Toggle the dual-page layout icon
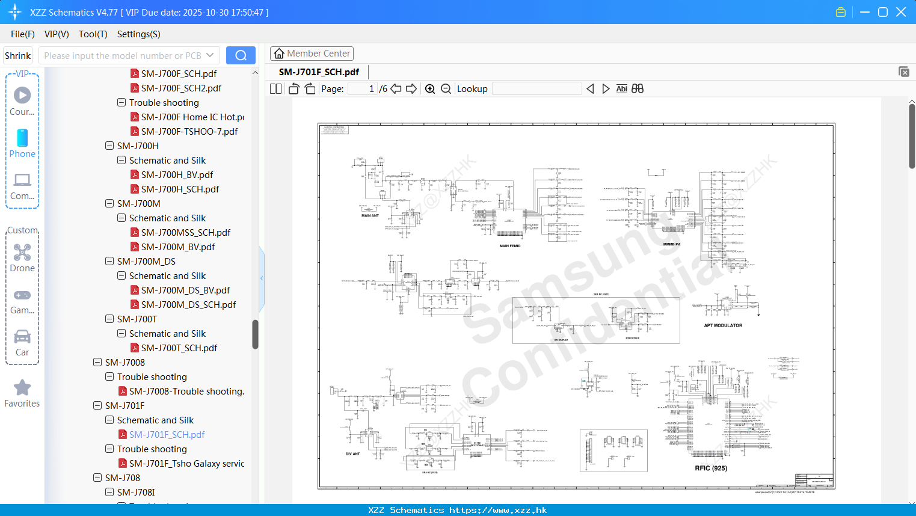The width and height of the screenshot is (916, 516). [x=276, y=88]
